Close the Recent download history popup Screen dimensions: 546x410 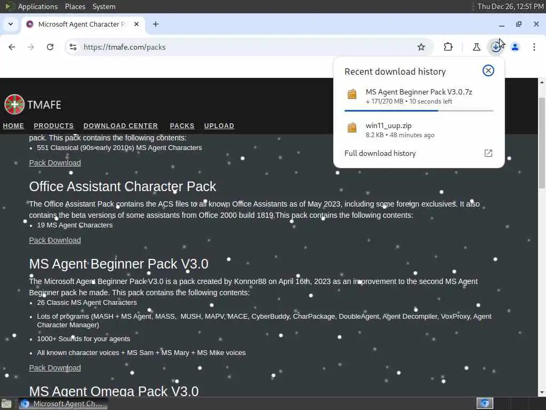click(x=488, y=70)
